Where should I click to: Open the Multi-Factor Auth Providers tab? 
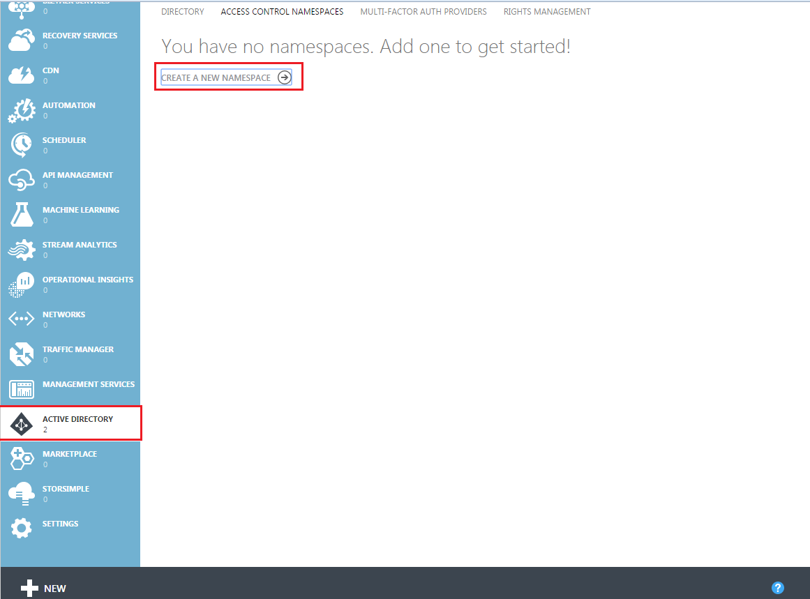click(x=423, y=11)
